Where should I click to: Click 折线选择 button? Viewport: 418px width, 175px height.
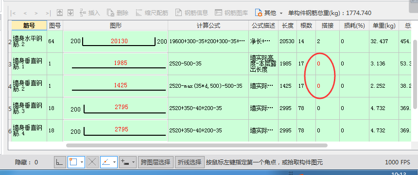(x=190, y=162)
